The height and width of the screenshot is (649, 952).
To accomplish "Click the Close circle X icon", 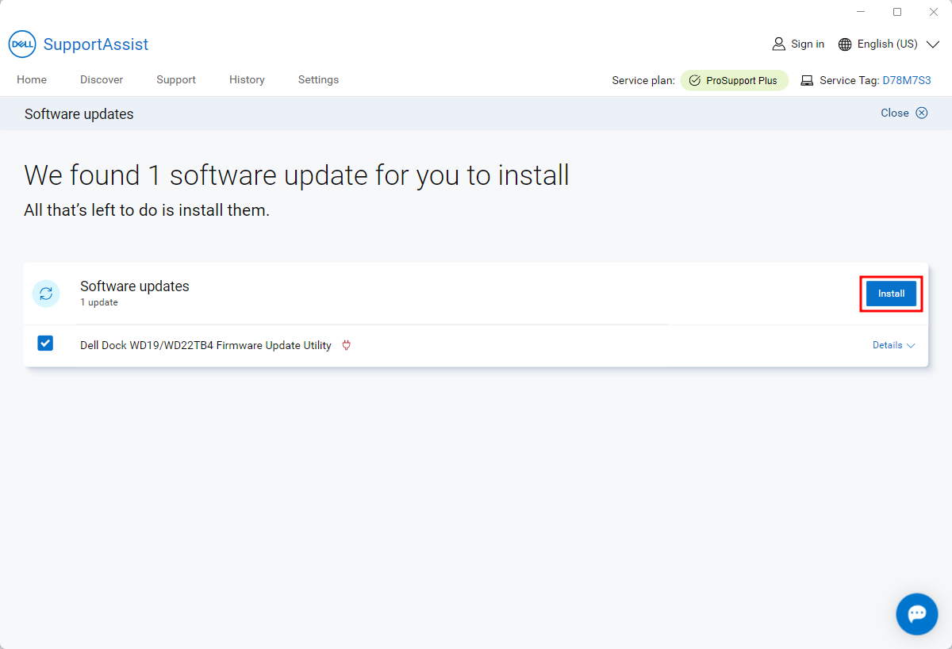I will pos(922,113).
